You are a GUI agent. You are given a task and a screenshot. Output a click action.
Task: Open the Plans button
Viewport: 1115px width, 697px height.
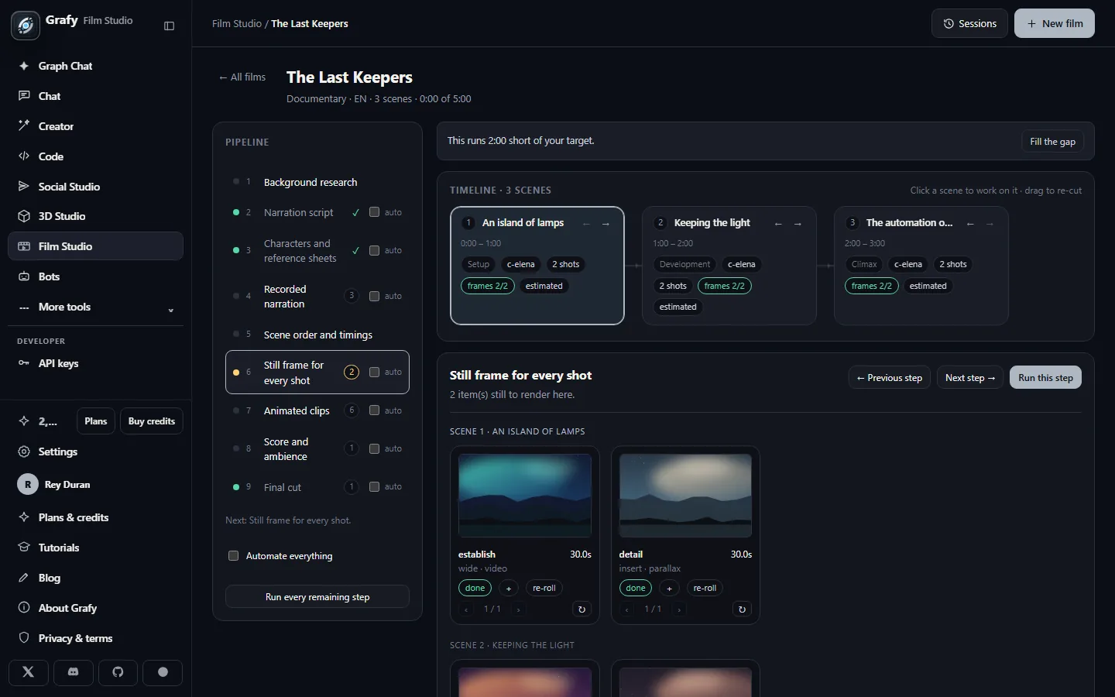pos(96,421)
